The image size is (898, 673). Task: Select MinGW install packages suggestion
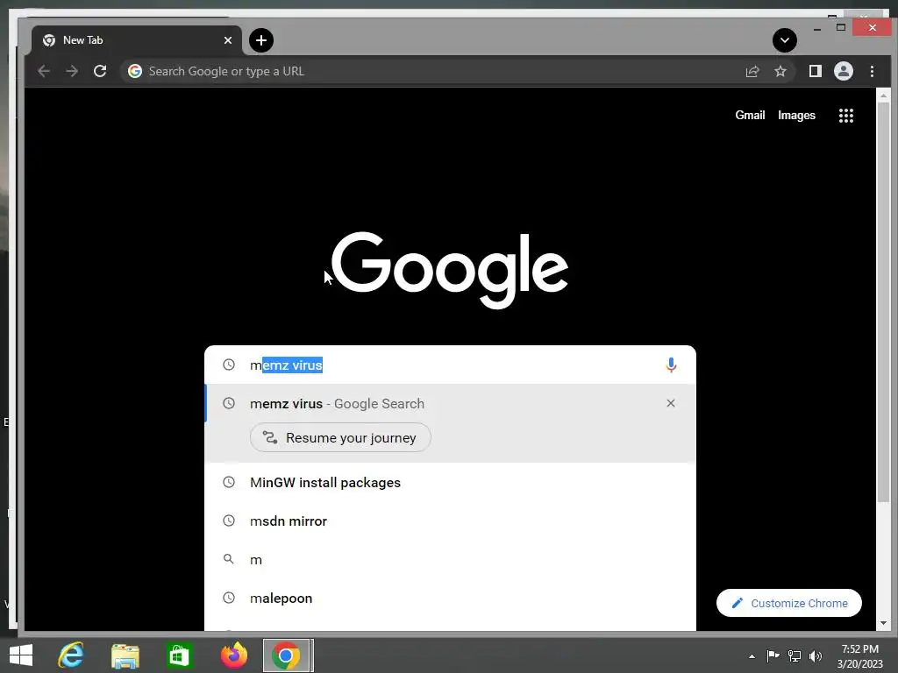(x=450, y=483)
